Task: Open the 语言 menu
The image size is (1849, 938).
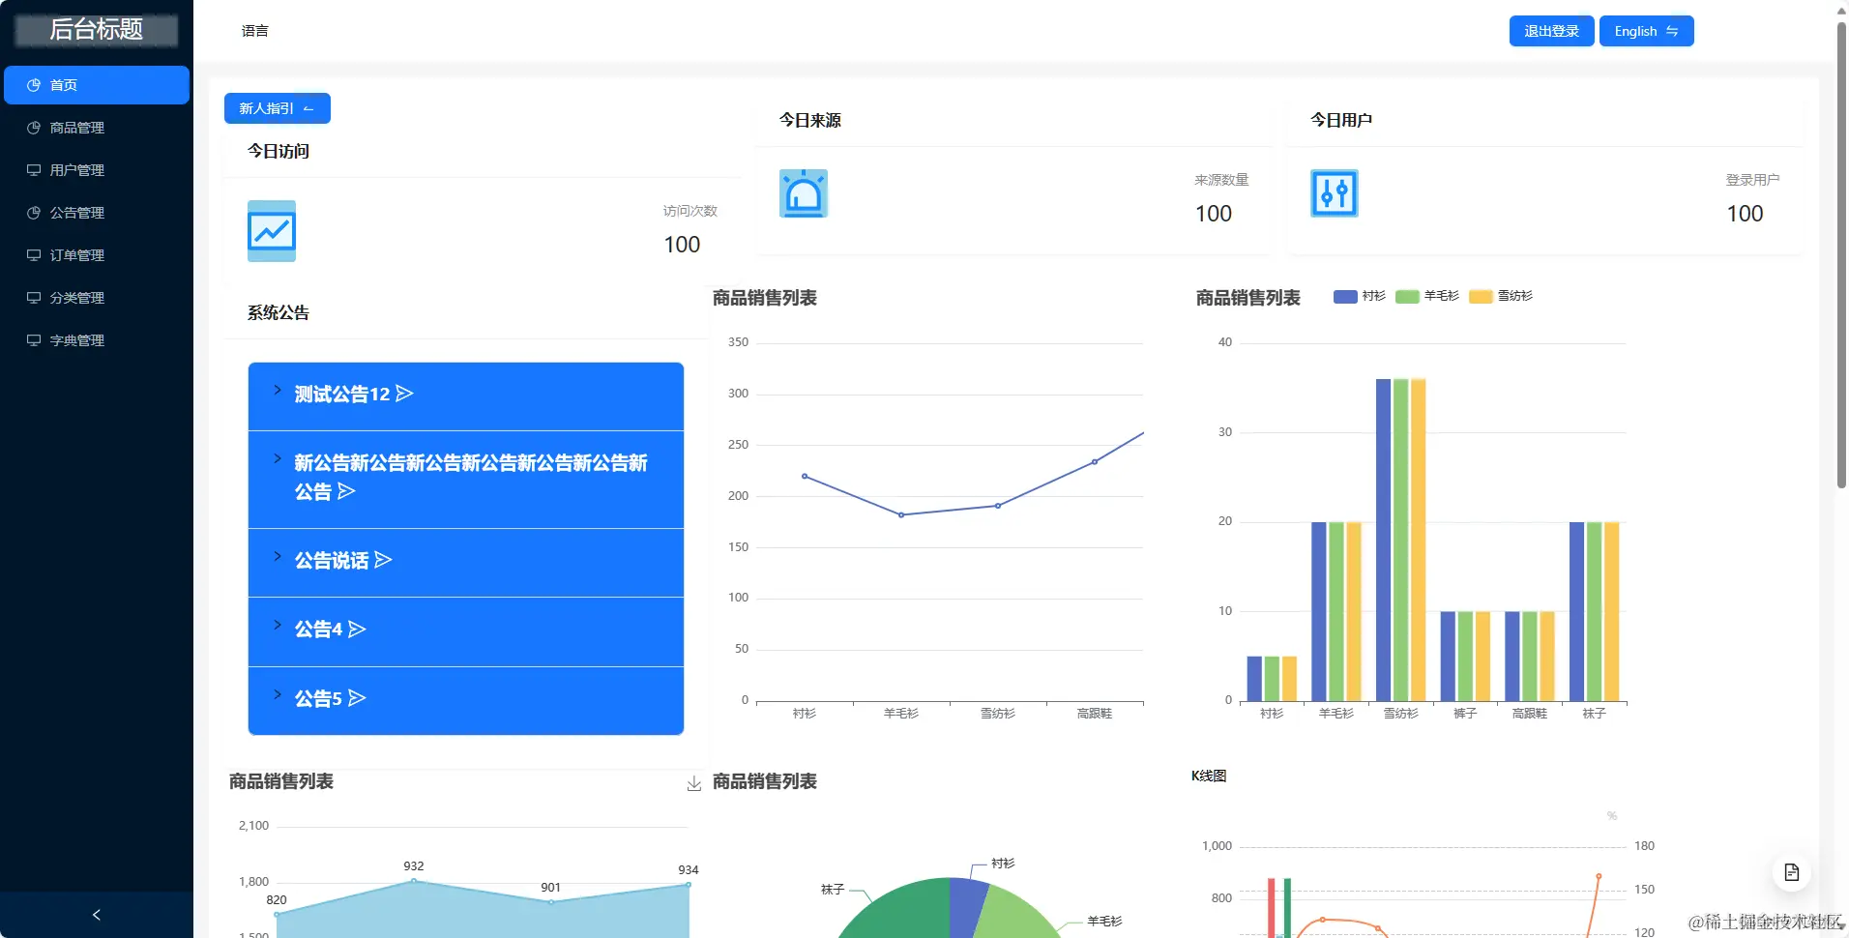Action: 255,30
